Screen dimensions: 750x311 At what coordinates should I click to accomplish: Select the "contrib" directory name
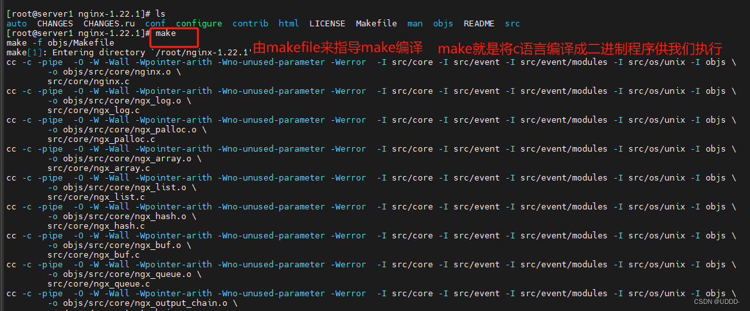(x=250, y=23)
